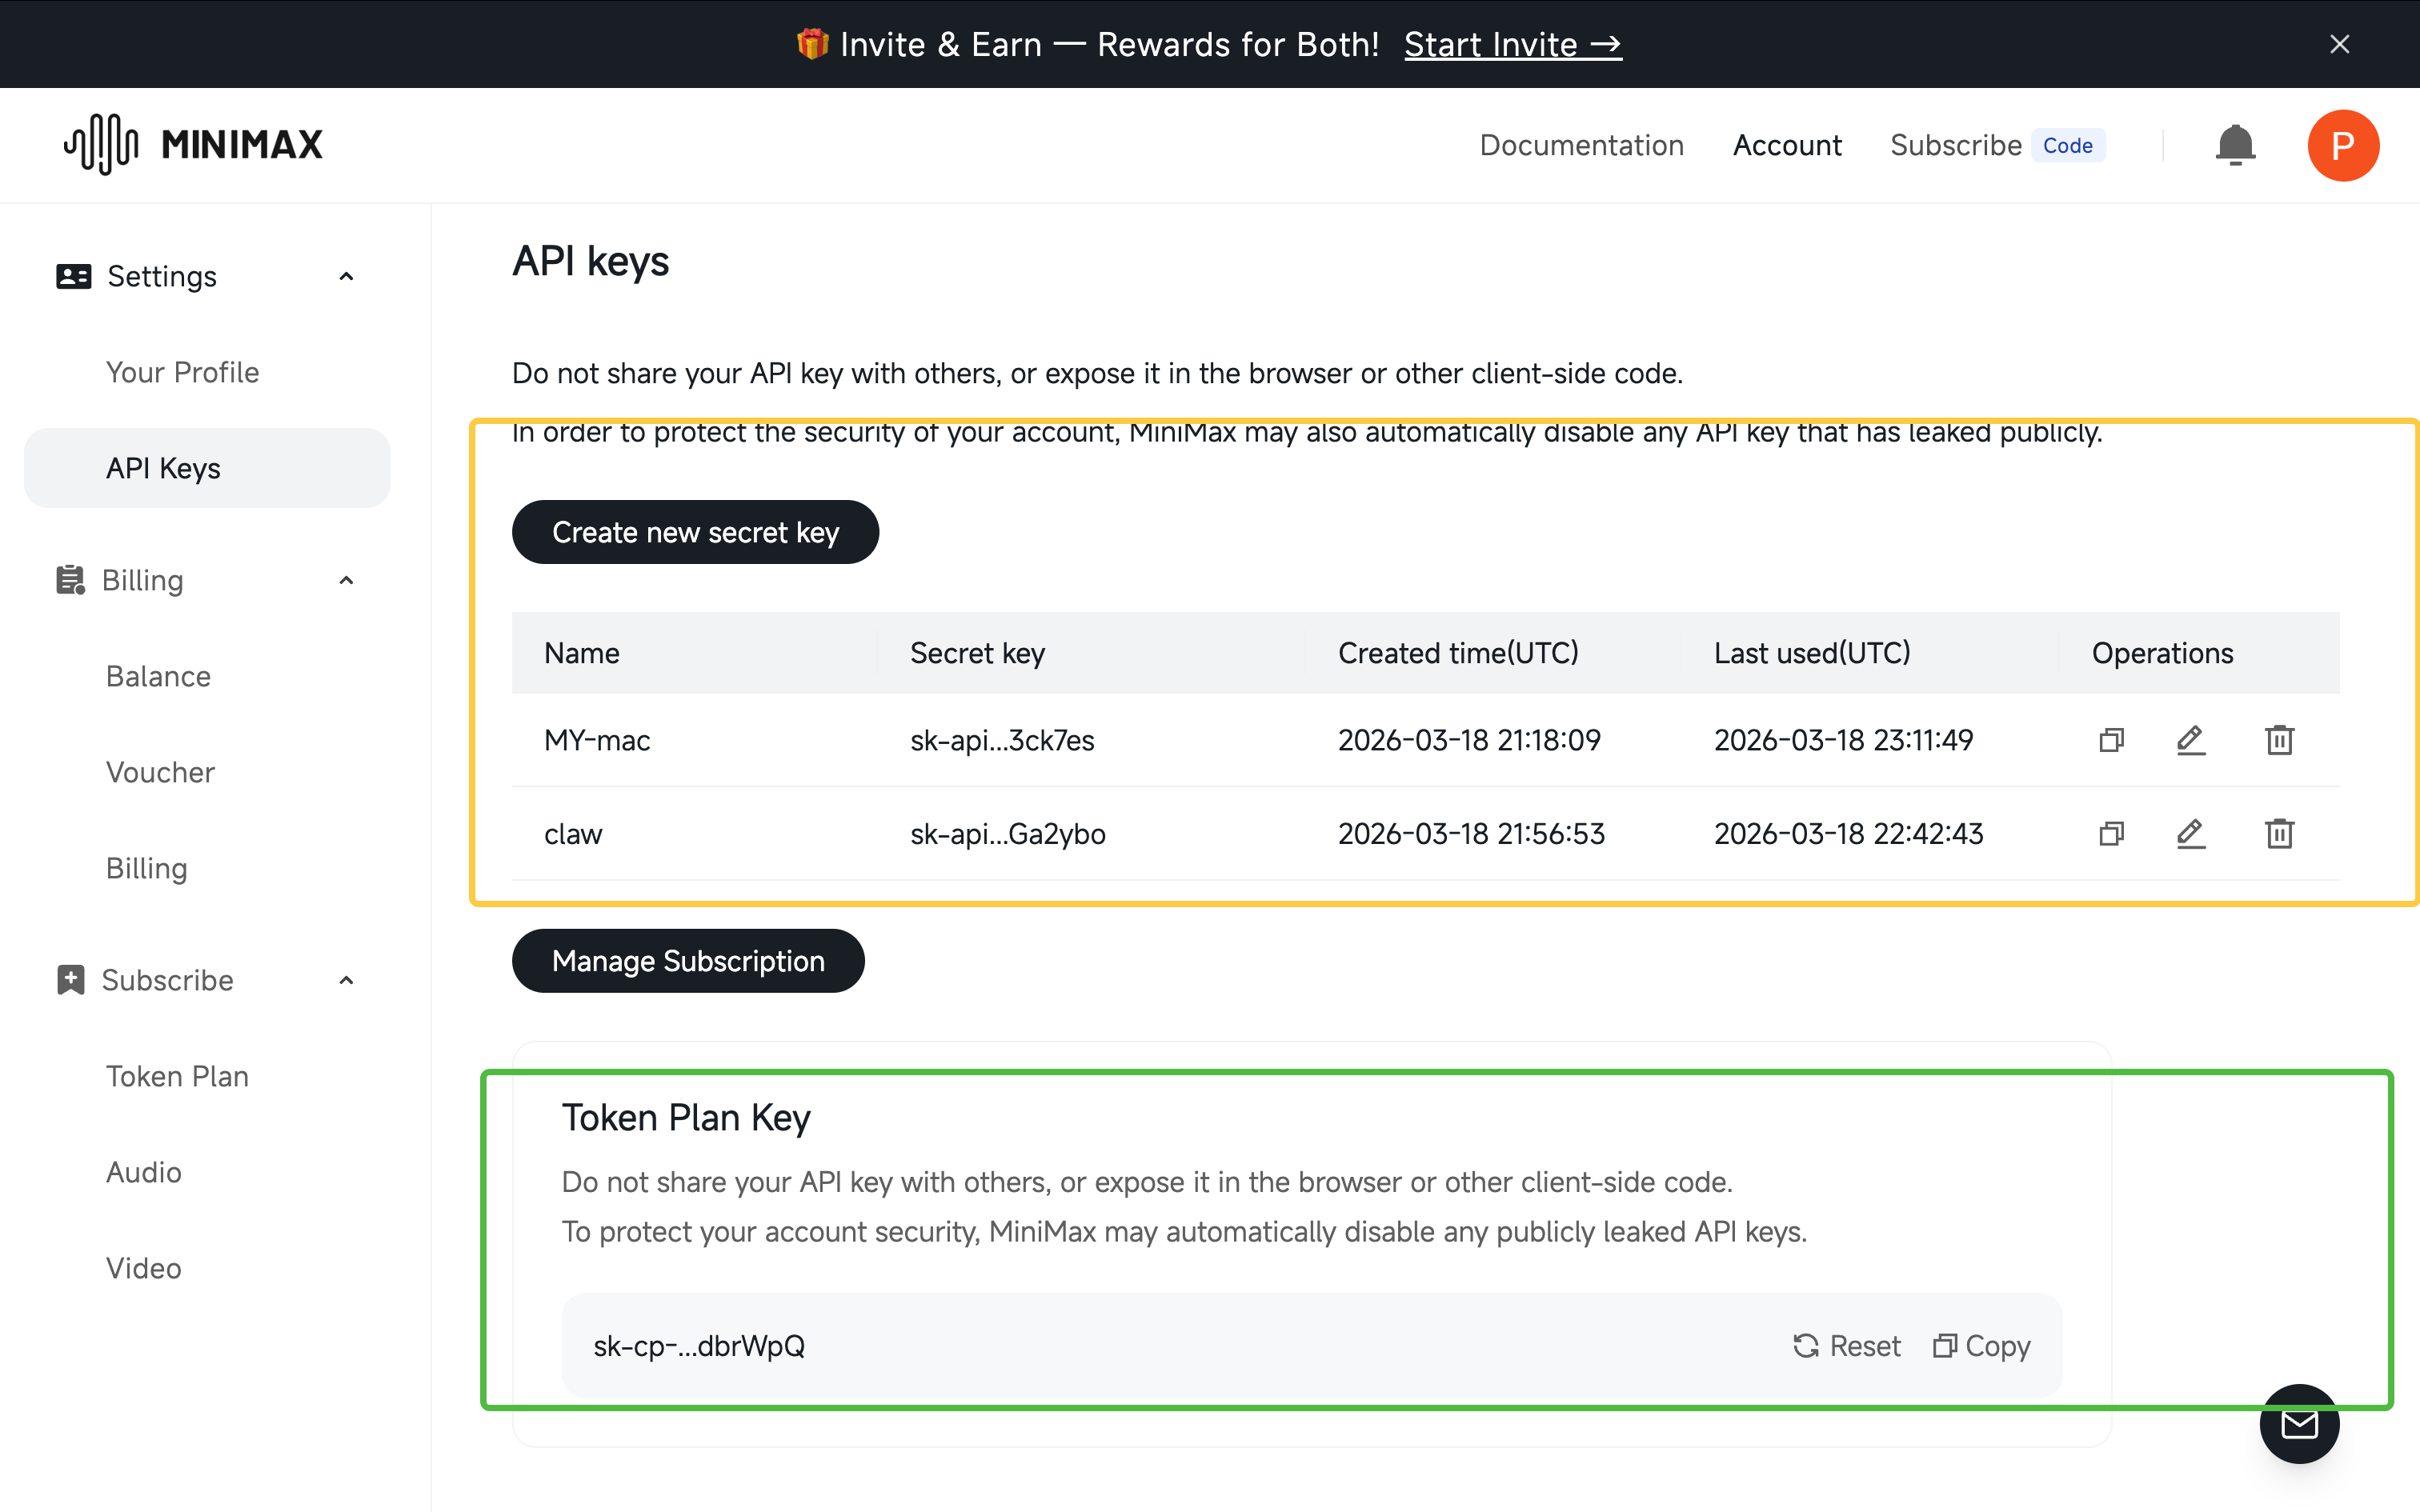2420x1512 pixels.
Task: Click the Subscribe bookmark icon in sidebar
Action: (x=70, y=980)
